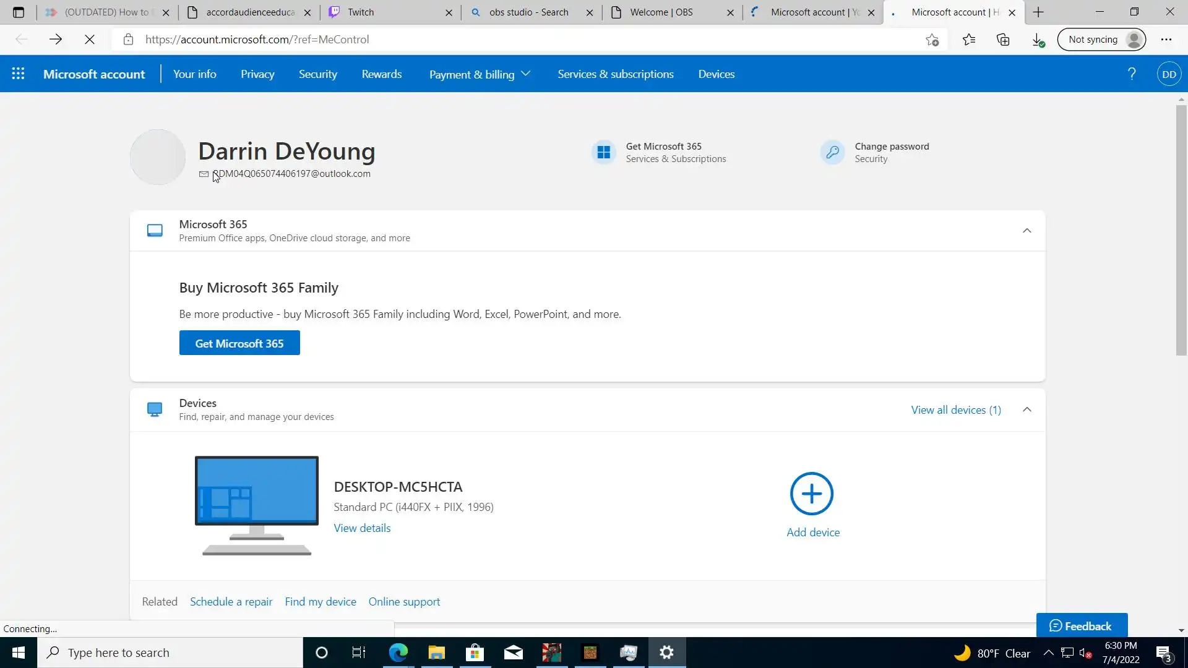Viewport: 1188px width, 668px height.
Task: Stop the page loading with X
Action: (90, 40)
